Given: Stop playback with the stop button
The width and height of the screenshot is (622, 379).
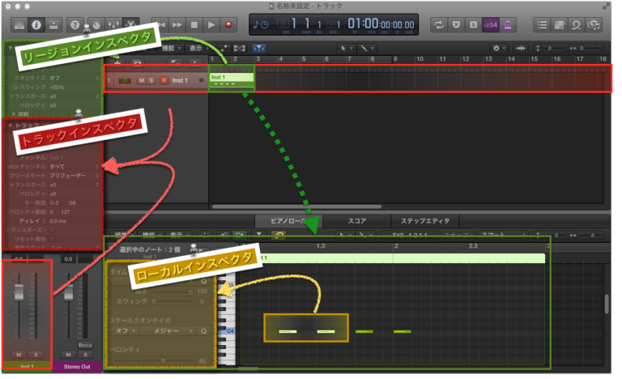Looking at the screenshot, I should pyautogui.click(x=194, y=25).
